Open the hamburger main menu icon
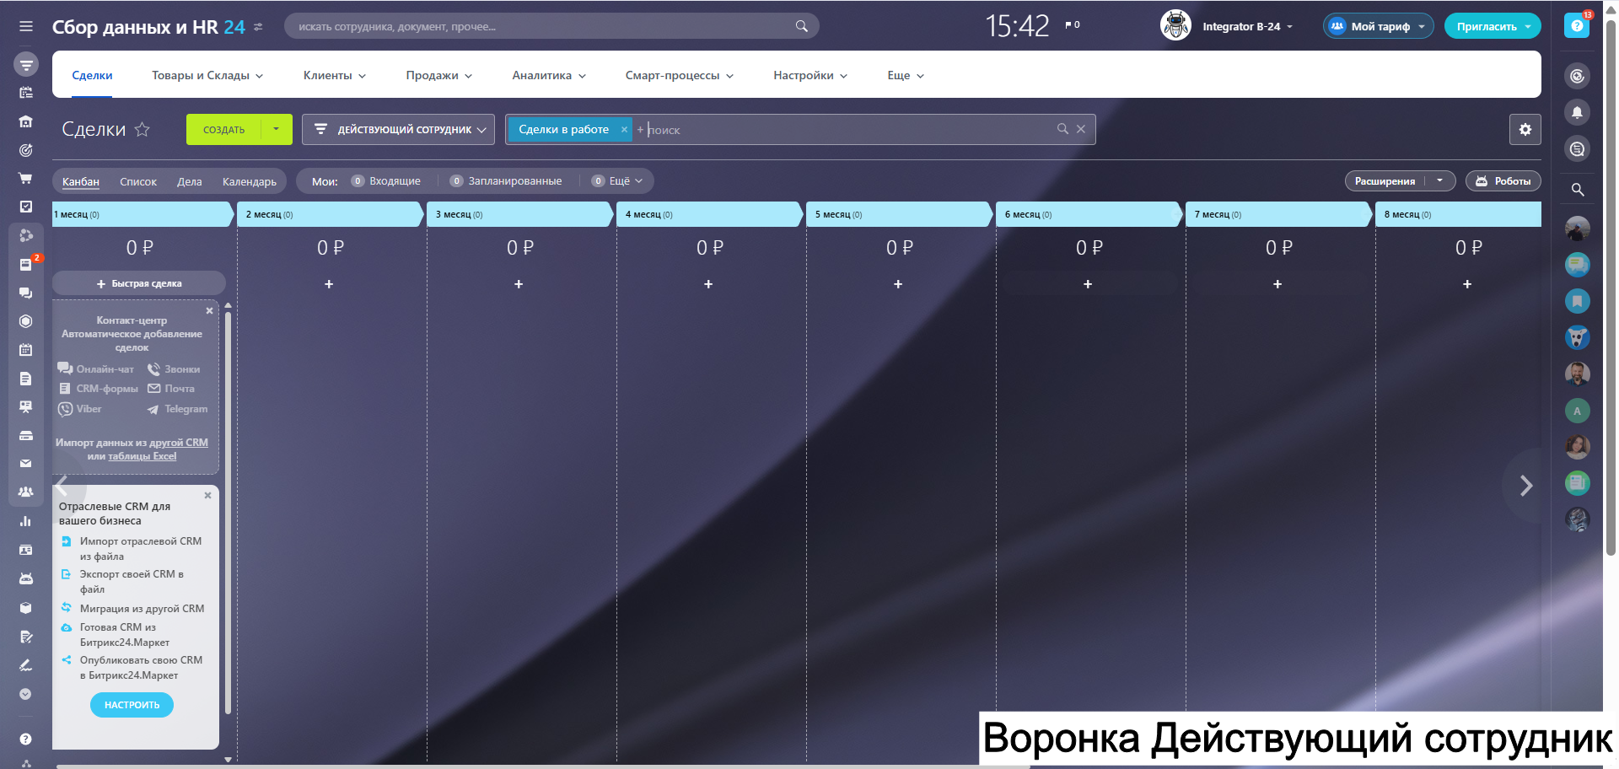The width and height of the screenshot is (1619, 769). pyautogui.click(x=26, y=26)
